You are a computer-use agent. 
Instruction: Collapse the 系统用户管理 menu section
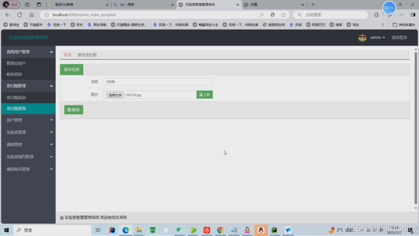pyautogui.click(x=28, y=52)
